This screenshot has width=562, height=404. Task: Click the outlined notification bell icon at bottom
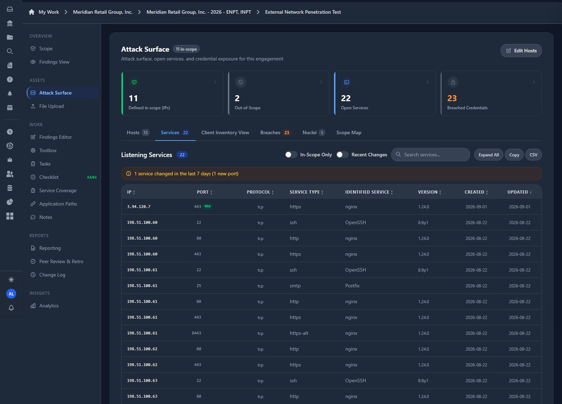[11, 308]
